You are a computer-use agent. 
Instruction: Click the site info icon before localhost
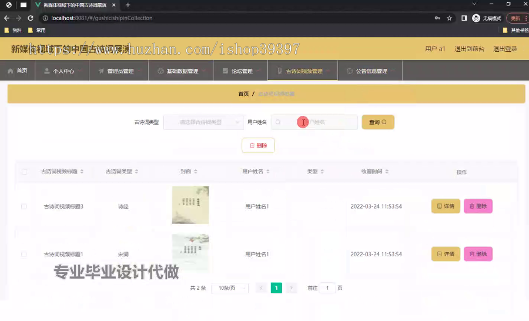click(x=45, y=18)
